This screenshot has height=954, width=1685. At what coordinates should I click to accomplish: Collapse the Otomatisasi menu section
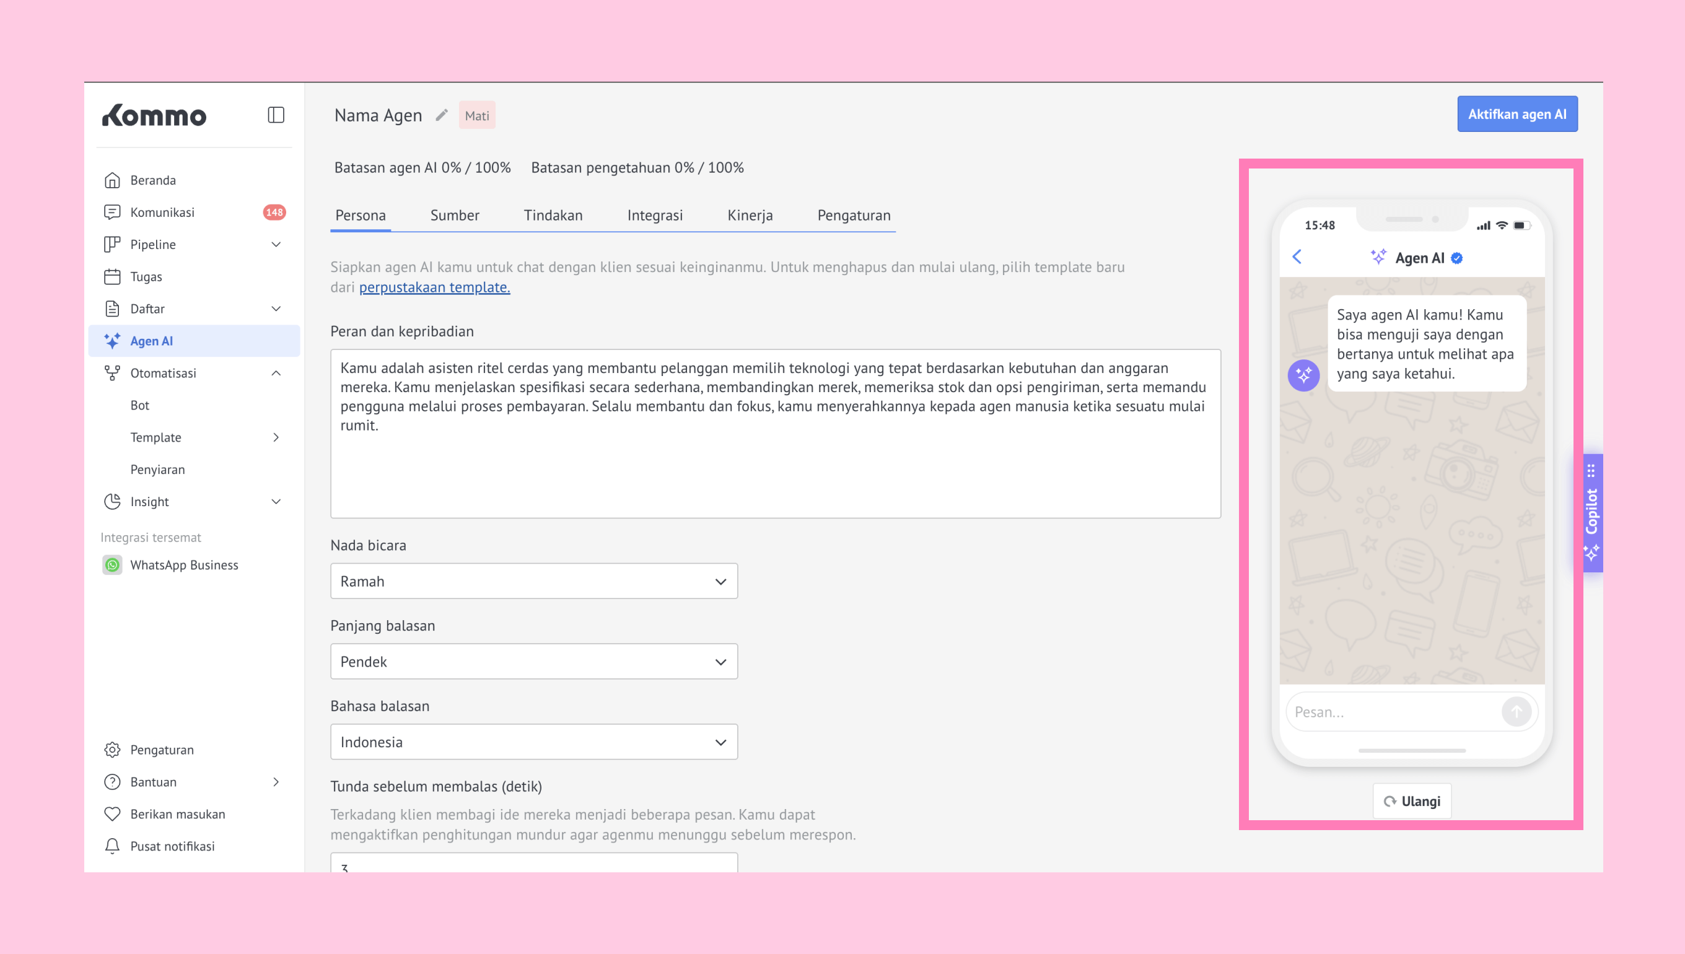[x=276, y=373]
